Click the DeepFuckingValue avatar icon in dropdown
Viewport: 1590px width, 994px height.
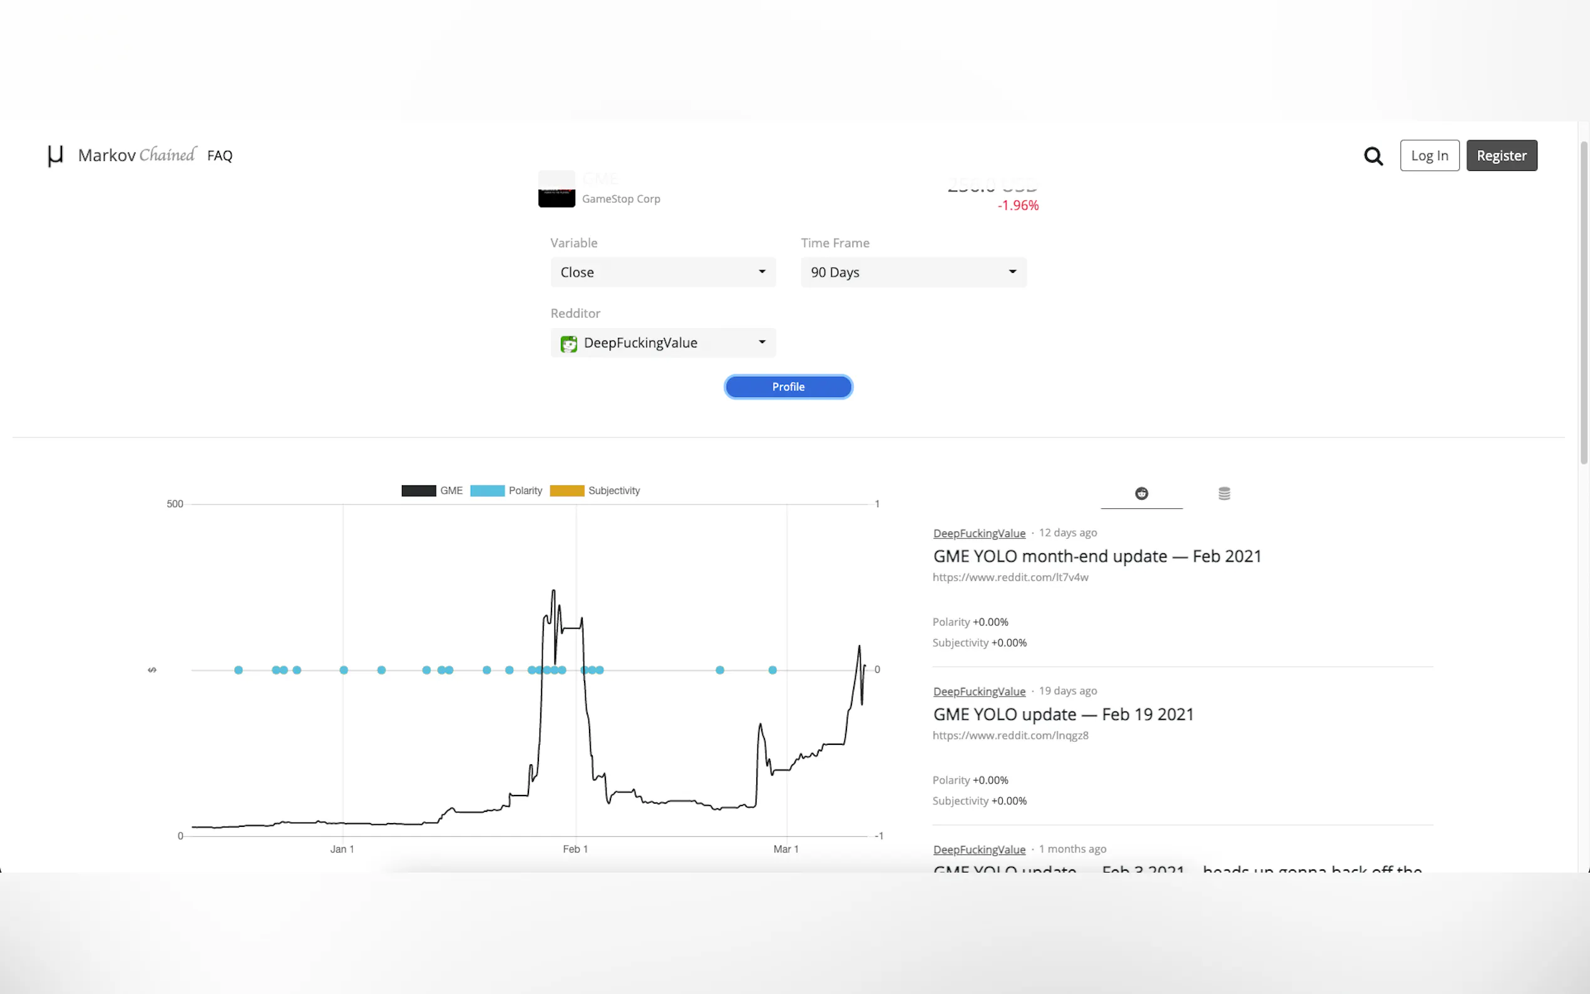point(568,344)
